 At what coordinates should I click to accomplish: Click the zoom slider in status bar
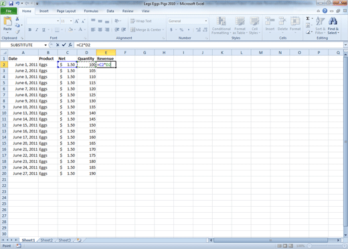pos(327,246)
